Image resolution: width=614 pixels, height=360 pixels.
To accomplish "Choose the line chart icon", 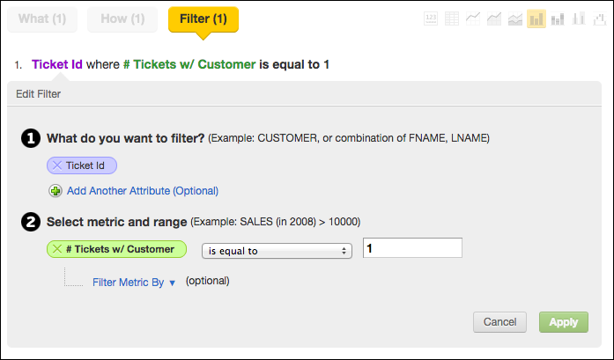I will [474, 18].
